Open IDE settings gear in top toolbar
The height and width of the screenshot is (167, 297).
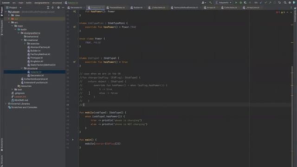[x=290, y=3]
